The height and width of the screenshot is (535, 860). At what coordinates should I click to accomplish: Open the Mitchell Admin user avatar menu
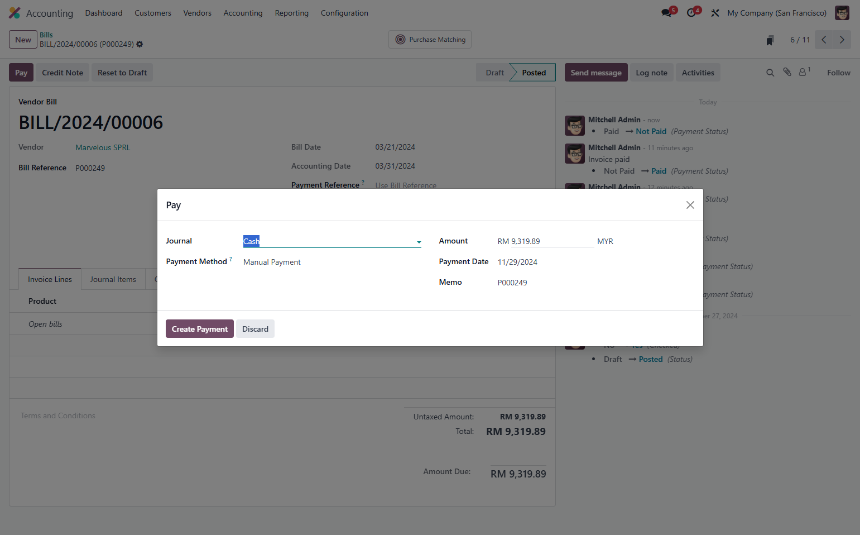coord(842,13)
